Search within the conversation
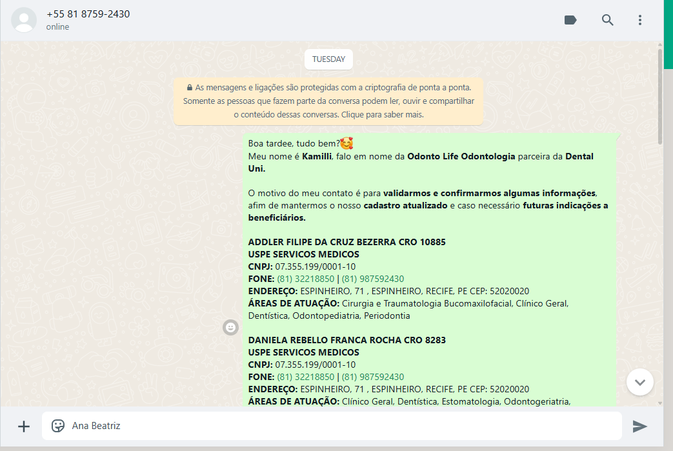Viewport: 673px width, 451px height. click(607, 20)
